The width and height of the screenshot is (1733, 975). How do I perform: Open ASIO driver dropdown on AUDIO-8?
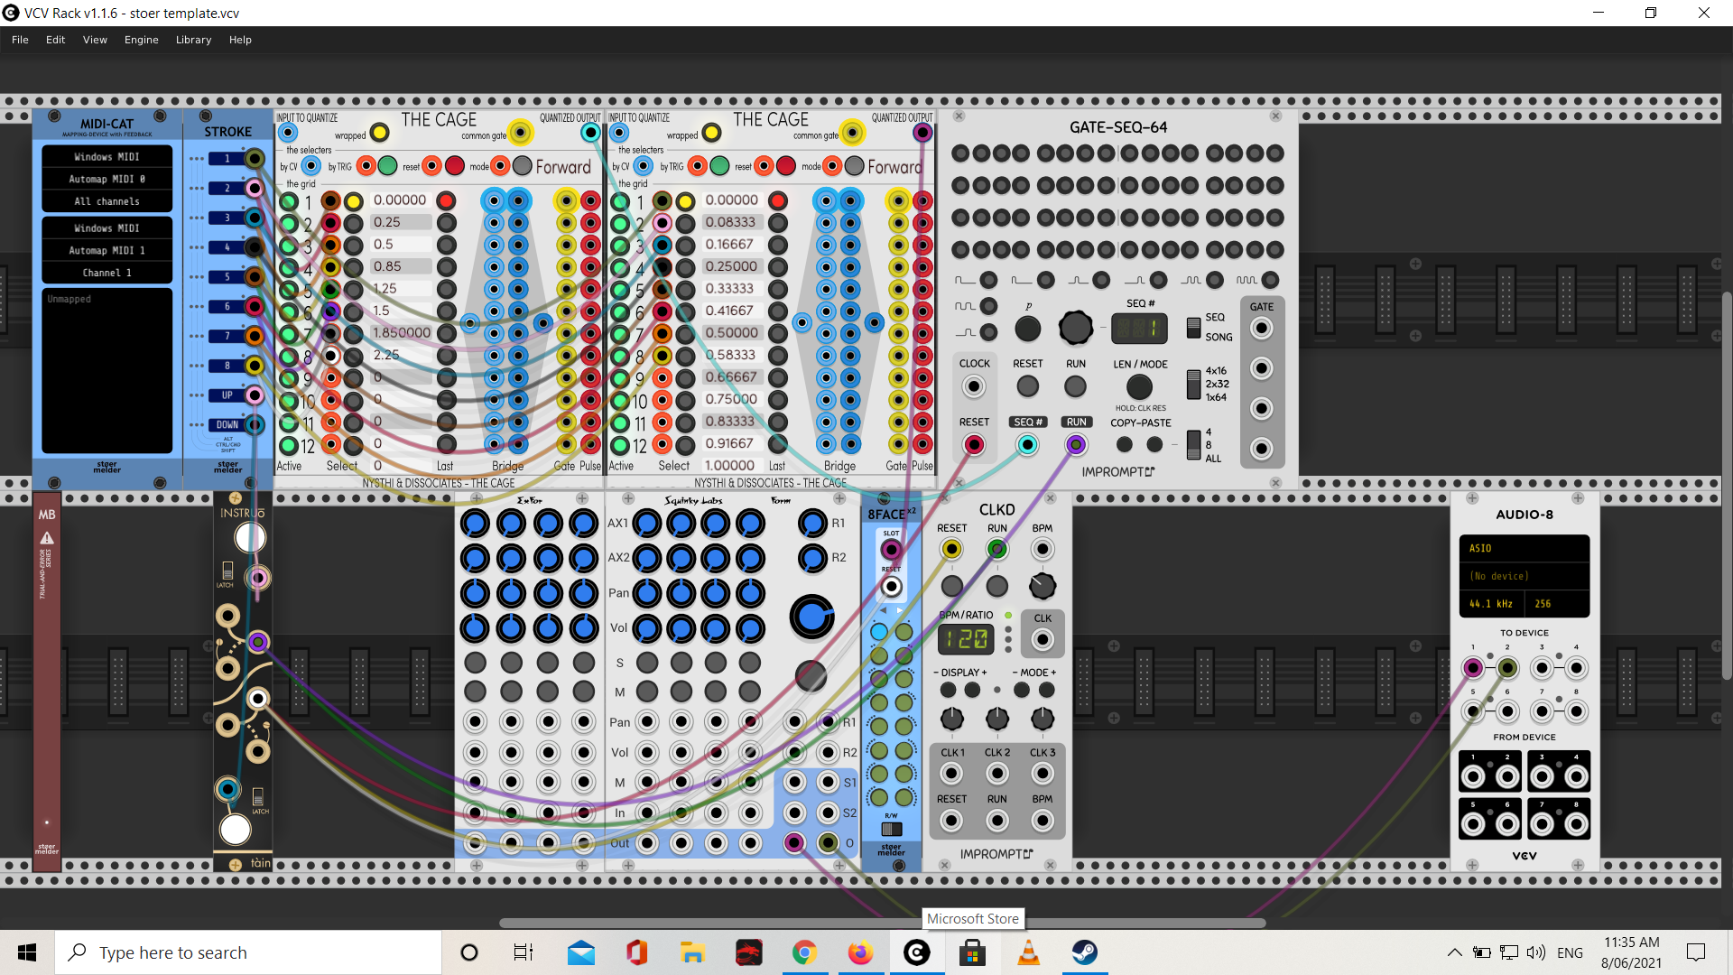[x=1524, y=548]
